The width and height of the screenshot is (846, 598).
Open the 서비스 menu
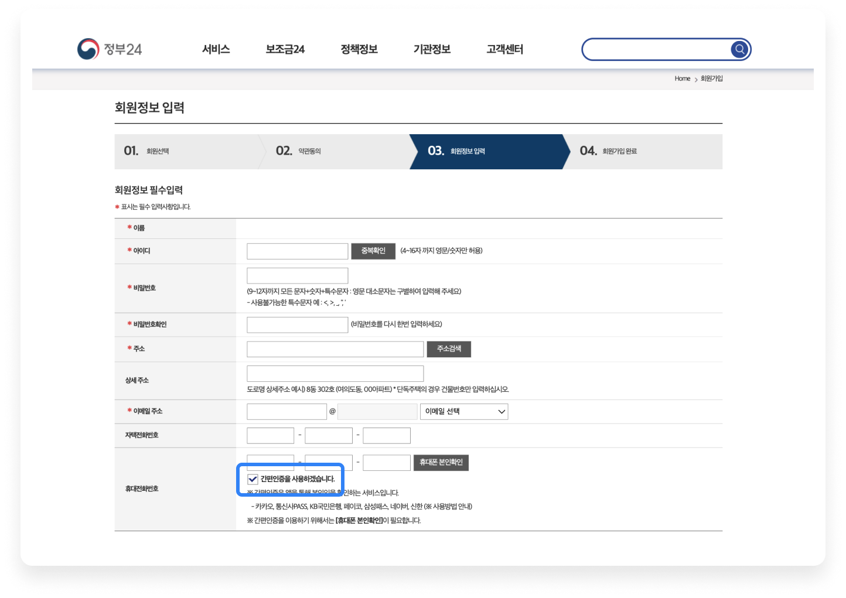(216, 49)
